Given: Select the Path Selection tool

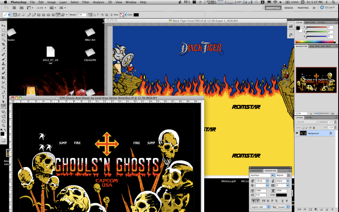Looking at the screenshot, I should tap(3, 102).
